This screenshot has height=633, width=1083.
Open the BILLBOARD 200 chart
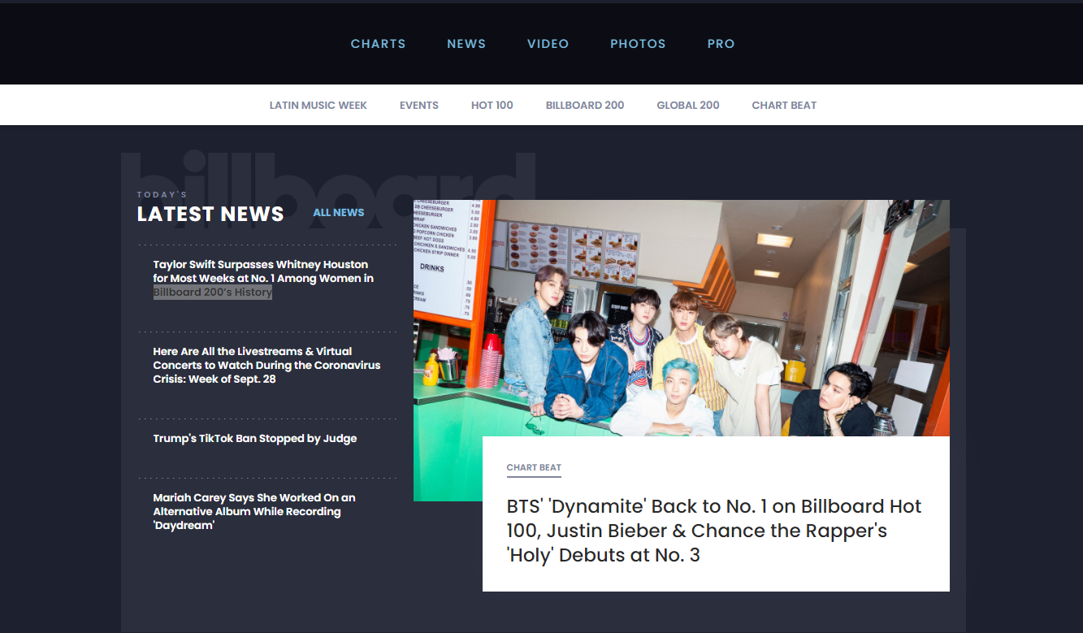tap(585, 106)
